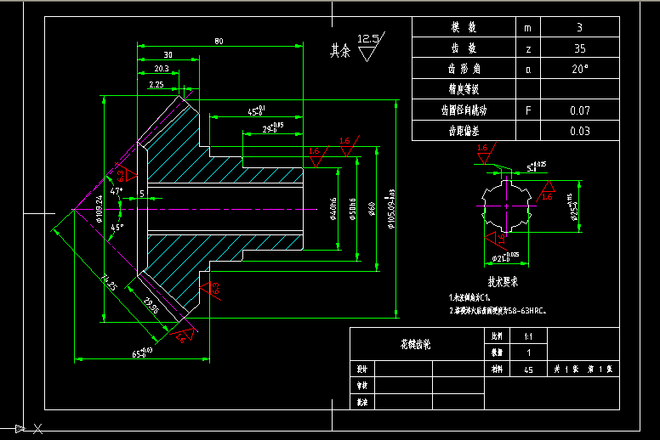Click the 技术要求 heading text
The height and width of the screenshot is (440, 660).
(503, 279)
